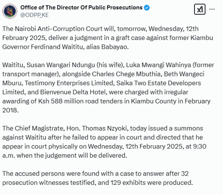Screen dimensions: 222x195
Task: Click the name 'Hon. Thomas Nzyoki'
Action: coord(98,128)
